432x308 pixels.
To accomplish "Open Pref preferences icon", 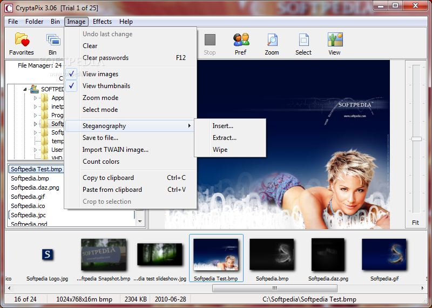I will coord(241,39).
